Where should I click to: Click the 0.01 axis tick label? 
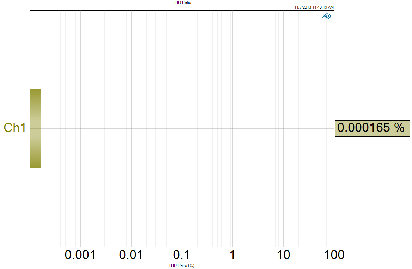[131, 255]
